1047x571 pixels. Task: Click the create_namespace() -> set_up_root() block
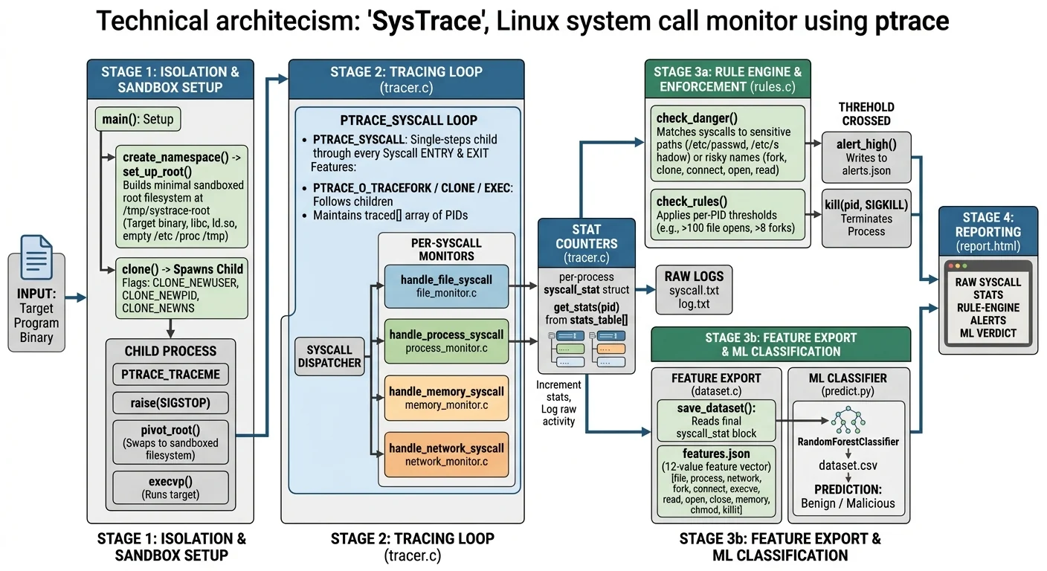pyautogui.click(x=181, y=196)
